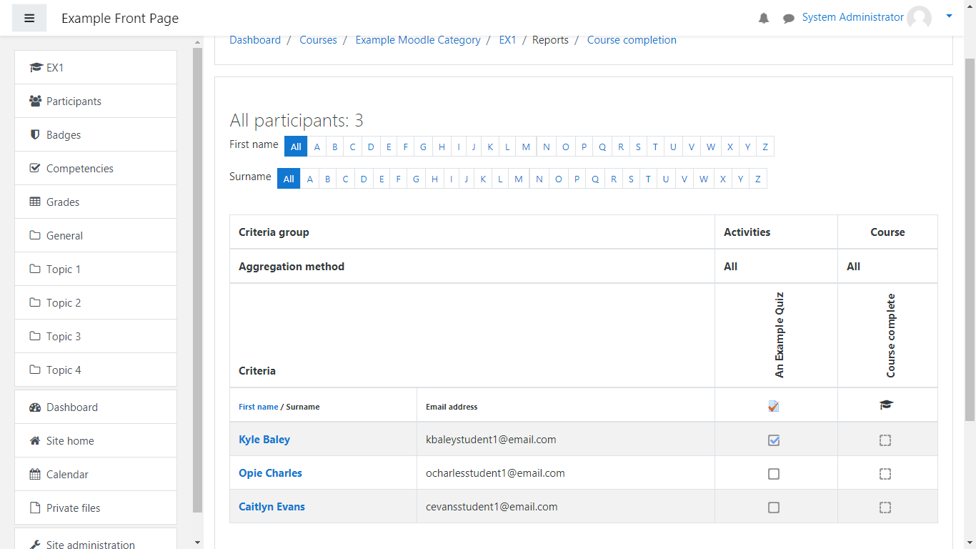The width and height of the screenshot is (976, 549).
Task: Click the Grades table icon in sidebar
Action: pos(35,202)
